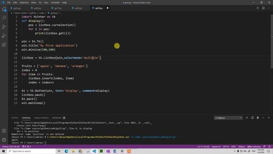This screenshot has height=154, width=273.
Task: Change the CRLF end of line sequence
Action: pos(233,146)
